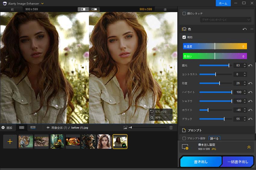
Task: Click the ブラック slider handle
Action: coord(224,119)
